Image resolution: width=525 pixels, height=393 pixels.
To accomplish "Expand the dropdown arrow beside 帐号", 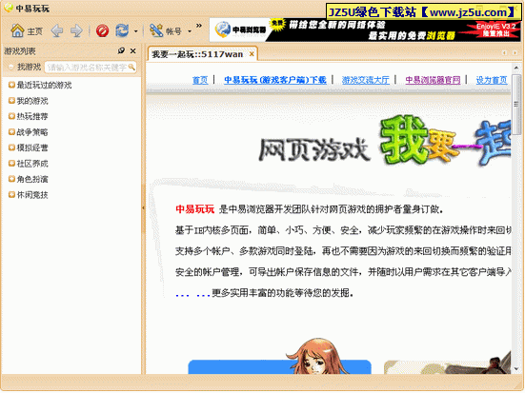I will tap(190, 31).
